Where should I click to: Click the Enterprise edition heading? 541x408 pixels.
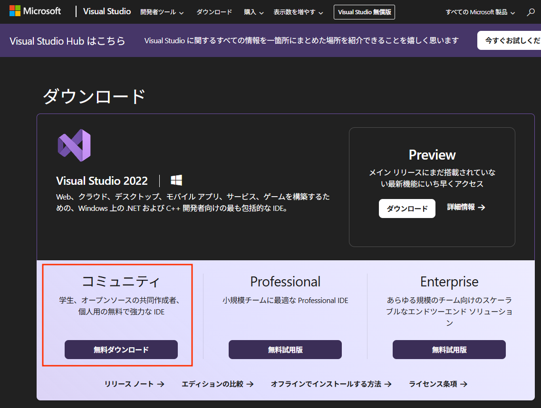449,282
